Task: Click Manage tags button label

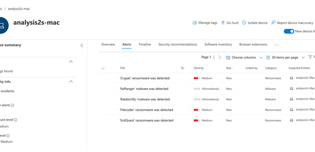Action: [x=208, y=23]
